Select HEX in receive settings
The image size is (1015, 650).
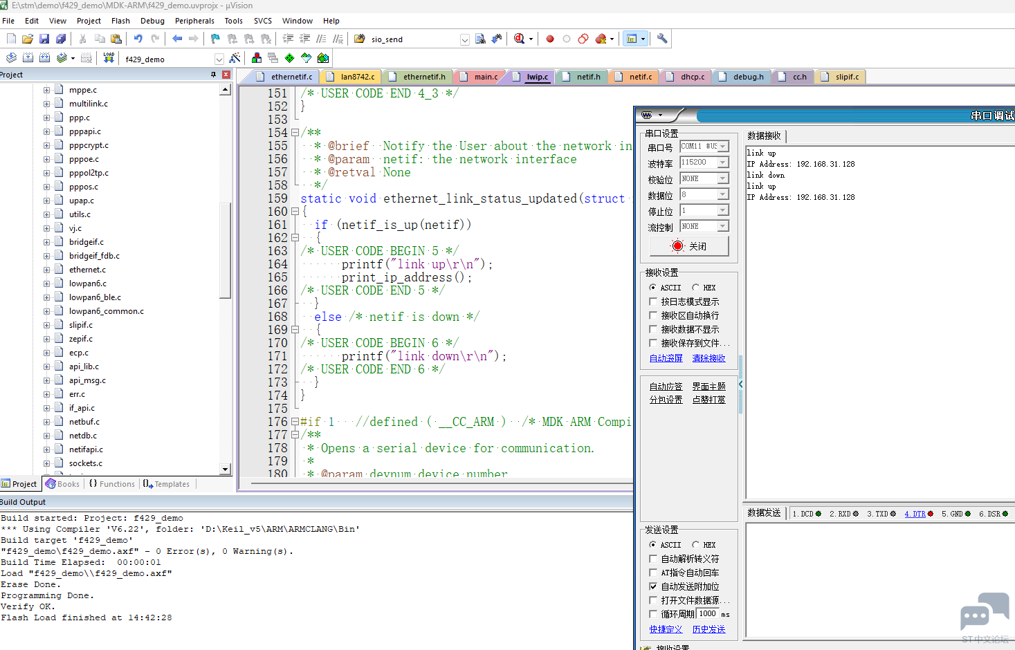pos(695,288)
